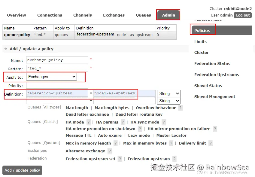The width and height of the screenshot is (255, 177).
Task: Open help for Max in memory length
Action: point(115,143)
